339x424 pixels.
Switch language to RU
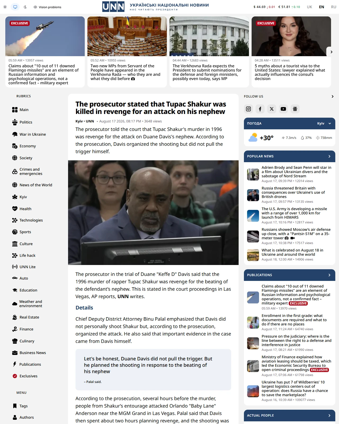click(334, 7)
